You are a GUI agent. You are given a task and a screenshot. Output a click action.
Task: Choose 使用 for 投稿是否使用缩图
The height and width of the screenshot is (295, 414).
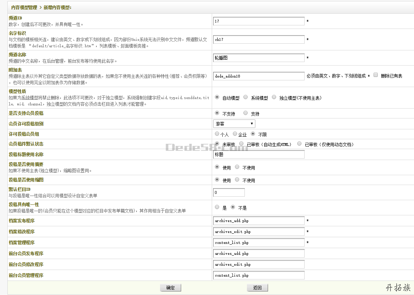tap(217, 179)
